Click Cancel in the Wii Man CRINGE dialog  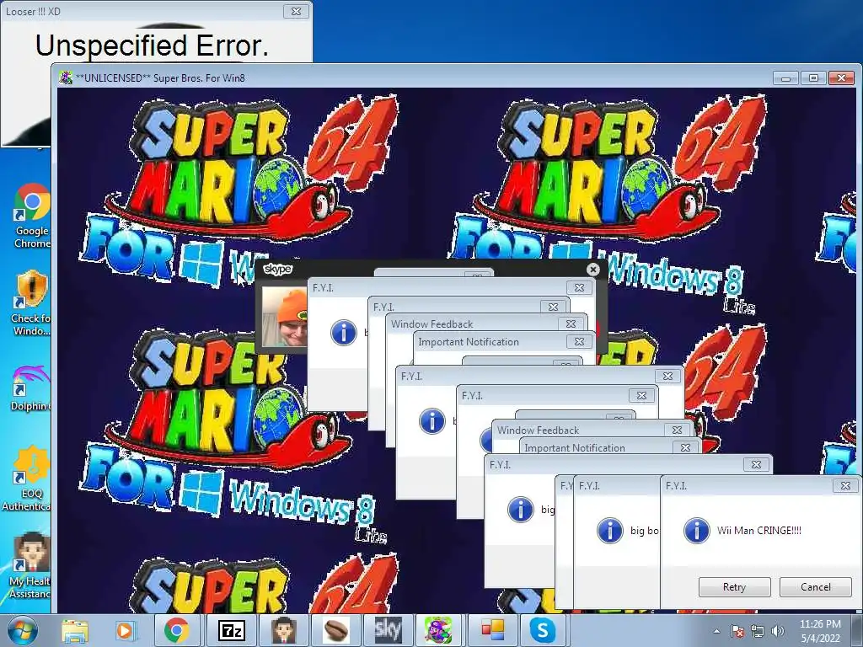pos(816,587)
